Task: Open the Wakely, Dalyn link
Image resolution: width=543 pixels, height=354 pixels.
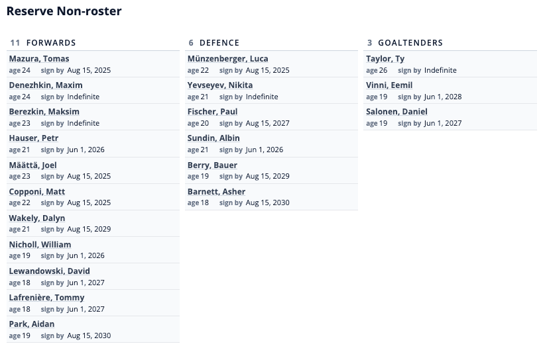Action: pyautogui.click(x=37, y=218)
